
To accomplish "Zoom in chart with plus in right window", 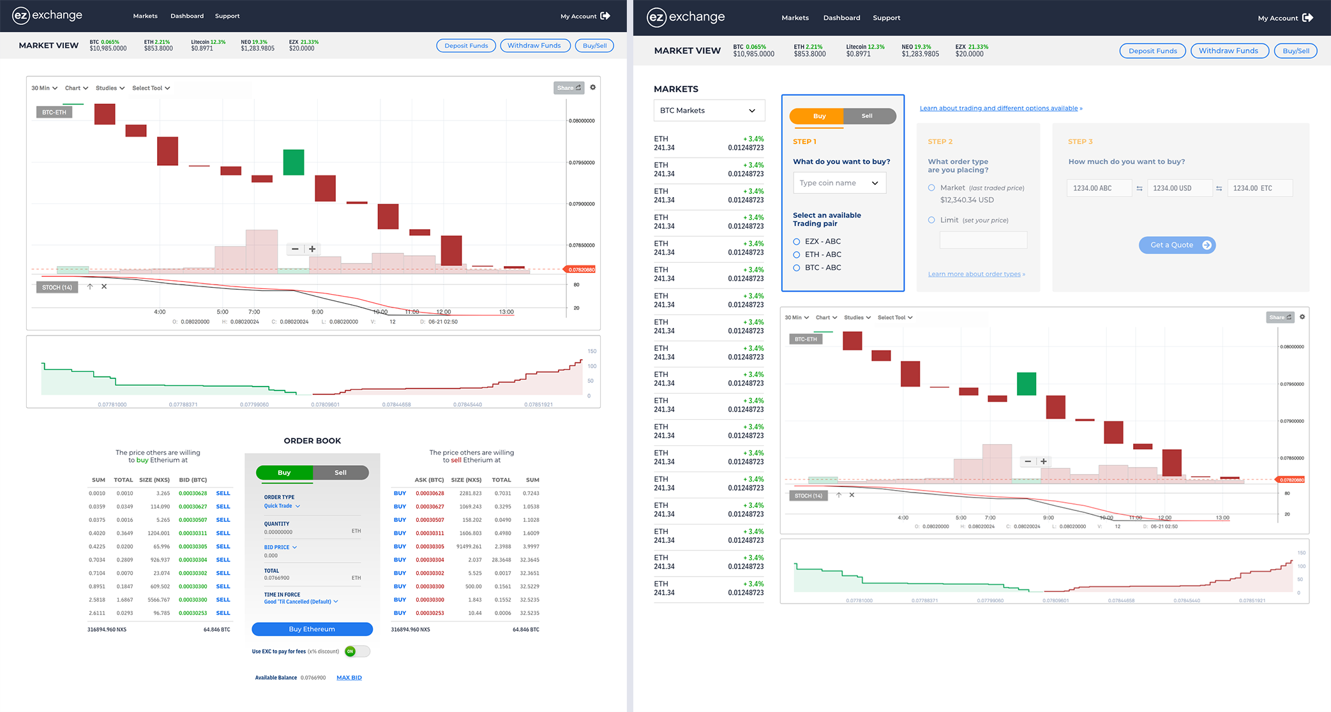I will pyautogui.click(x=1044, y=461).
